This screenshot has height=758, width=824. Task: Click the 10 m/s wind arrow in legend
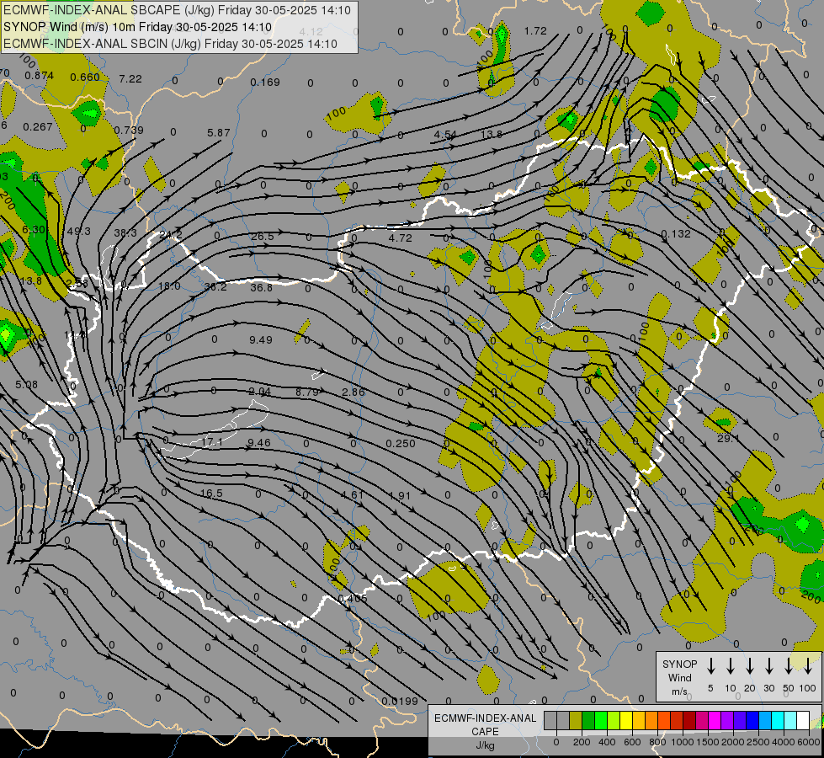pyautogui.click(x=730, y=665)
